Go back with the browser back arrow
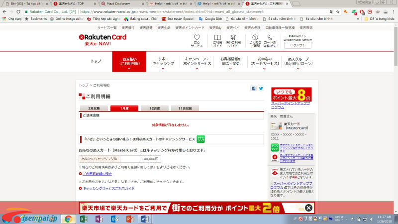This screenshot has height=224, width=398. pos(4,11)
